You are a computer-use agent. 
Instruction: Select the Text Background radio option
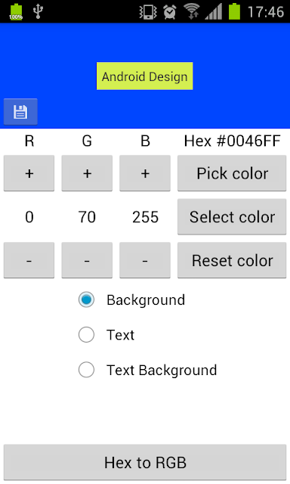147,370
